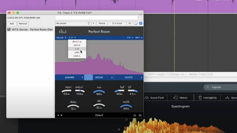The image size is (237, 133).
Task: Click the Denise dotted logo icon
Action: click(x=63, y=32)
